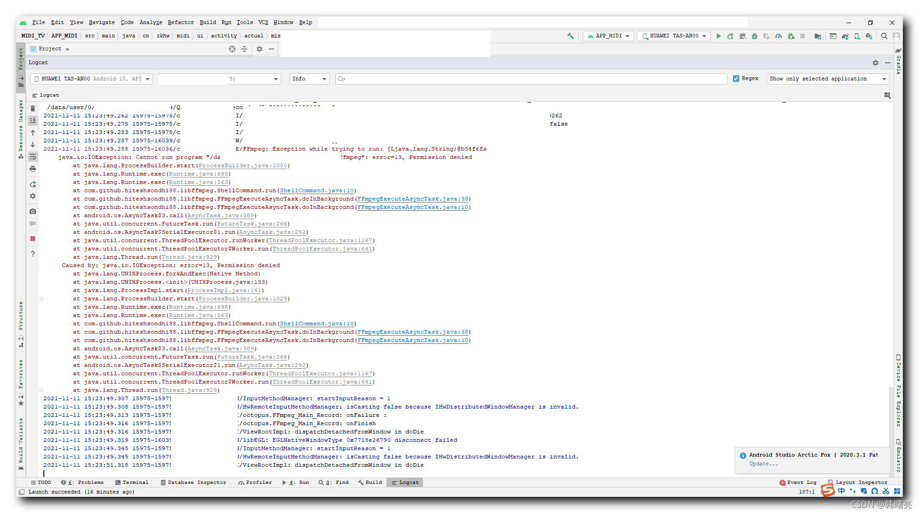This screenshot has height=513, width=919.
Task: Open the Refactor menu
Action: pos(181,22)
